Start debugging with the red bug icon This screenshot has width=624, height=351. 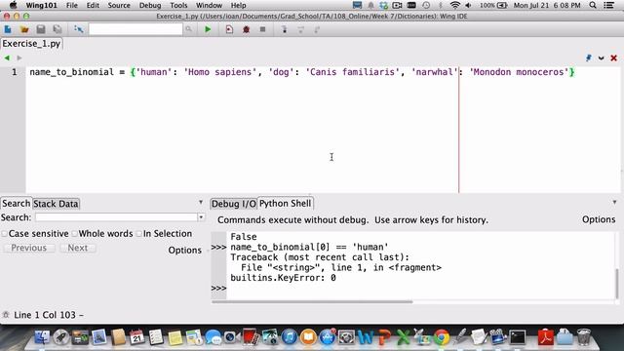click(246, 29)
